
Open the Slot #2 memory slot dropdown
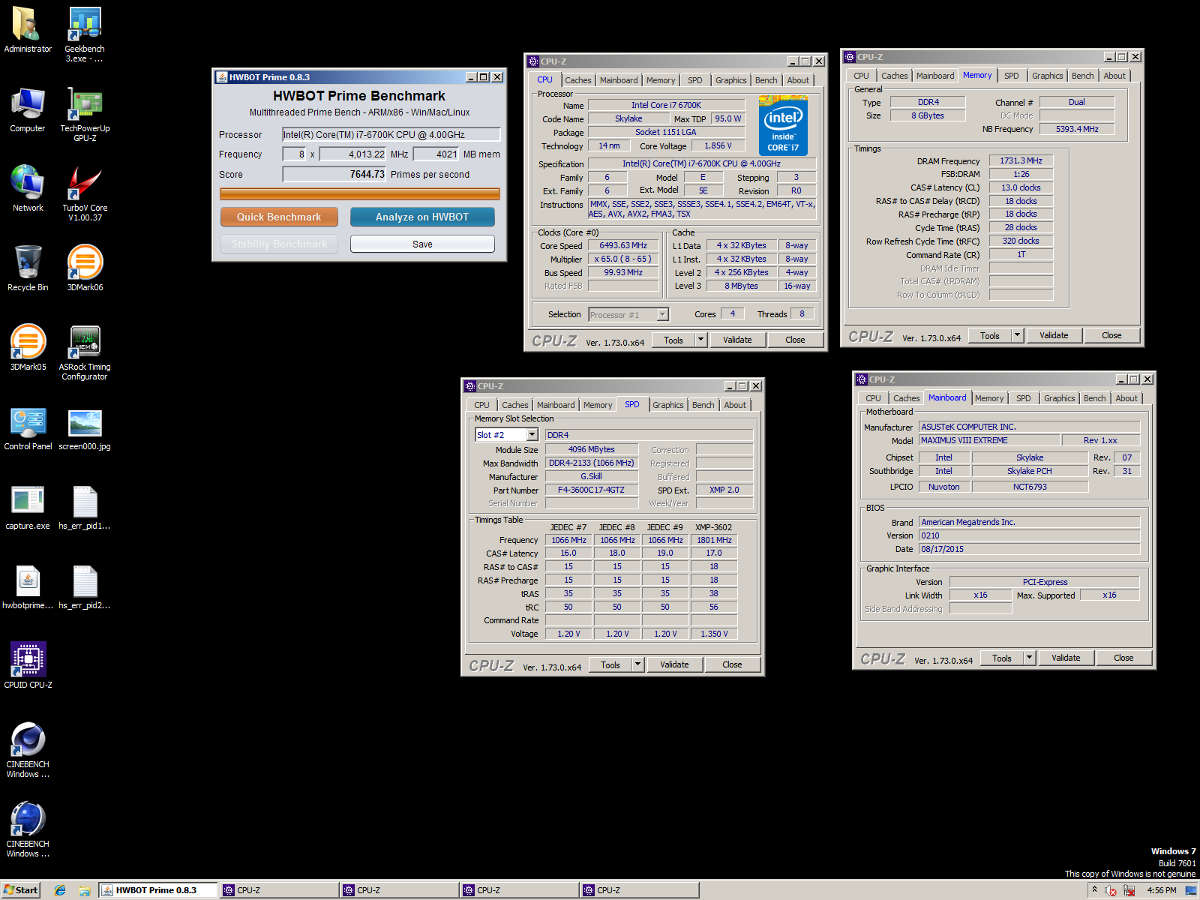tap(532, 435)
